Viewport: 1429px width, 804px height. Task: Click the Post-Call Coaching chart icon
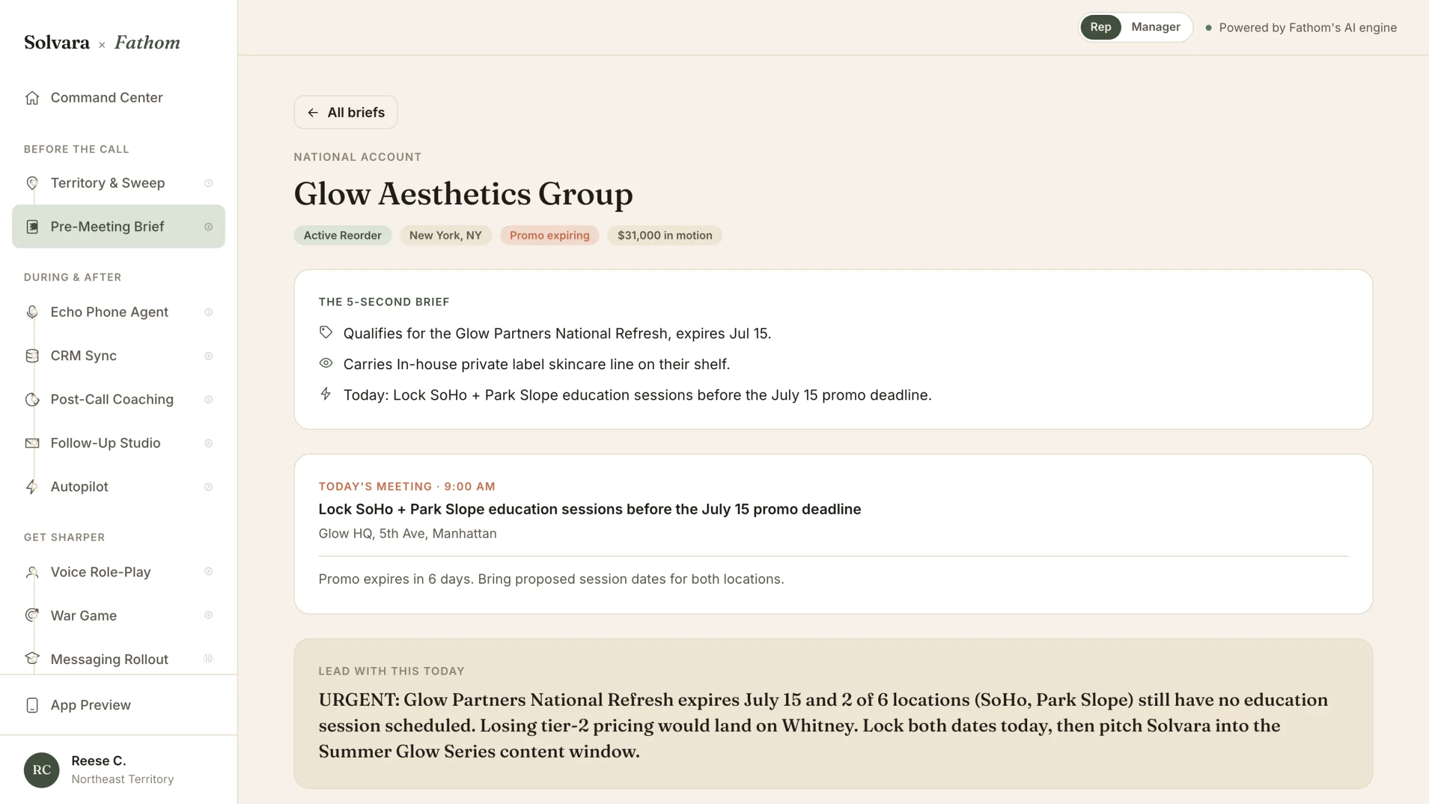32,400
